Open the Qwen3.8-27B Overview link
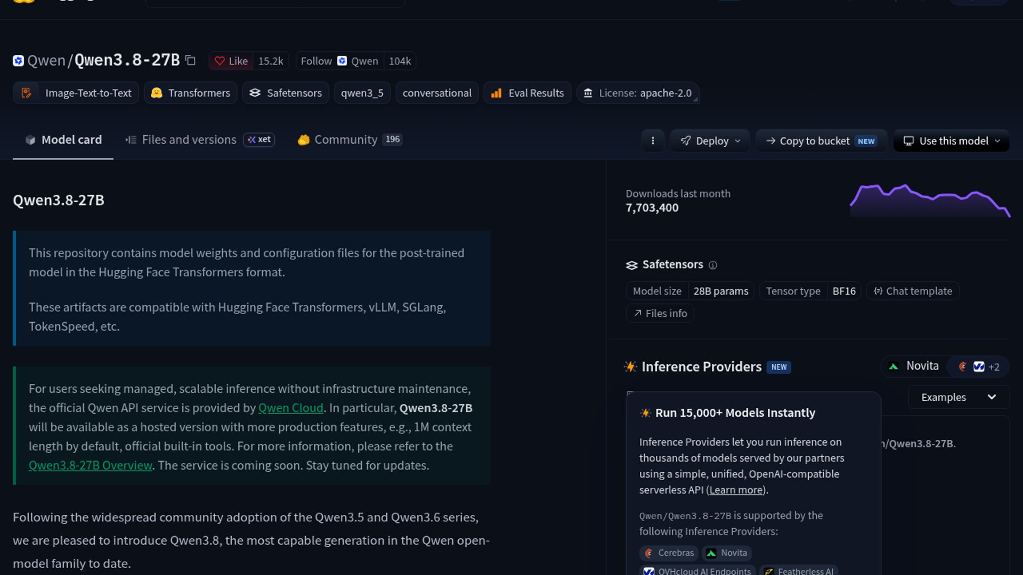The height and width of the screenshot is (575, 1023). pyautogui.click(x=91, y=465)
